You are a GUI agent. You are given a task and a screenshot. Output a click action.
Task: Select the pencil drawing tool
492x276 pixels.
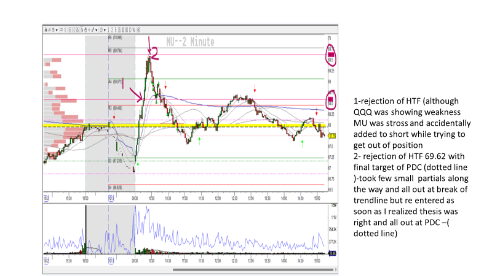(93, 30)
